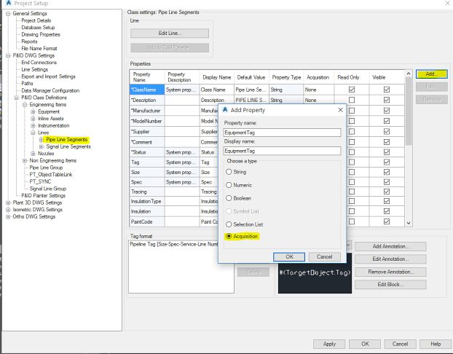This screenshot has width=453, height=354.
Task: Open Project Details in the tree
Action: (x=36, y=20)
